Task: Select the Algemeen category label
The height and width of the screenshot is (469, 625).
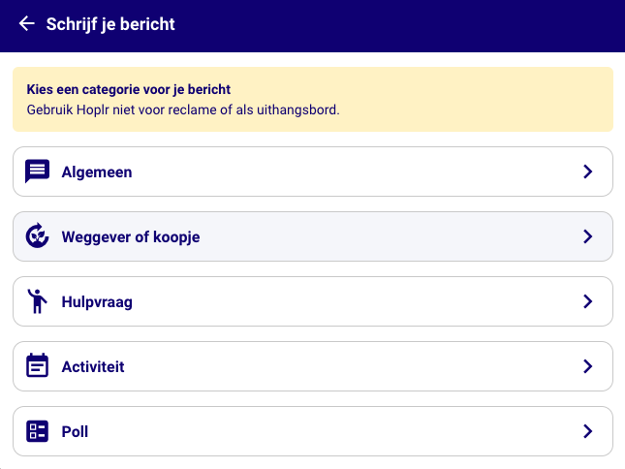Action: click(97, 172)
